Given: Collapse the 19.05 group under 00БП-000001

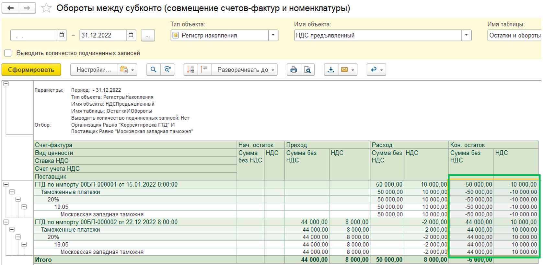Looking at the screenshot, I should [24, 207].
